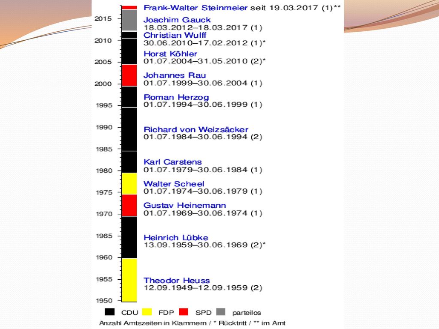Select the Roman Herzog link
Screen dimensions: 439x329
pos(176,97)
